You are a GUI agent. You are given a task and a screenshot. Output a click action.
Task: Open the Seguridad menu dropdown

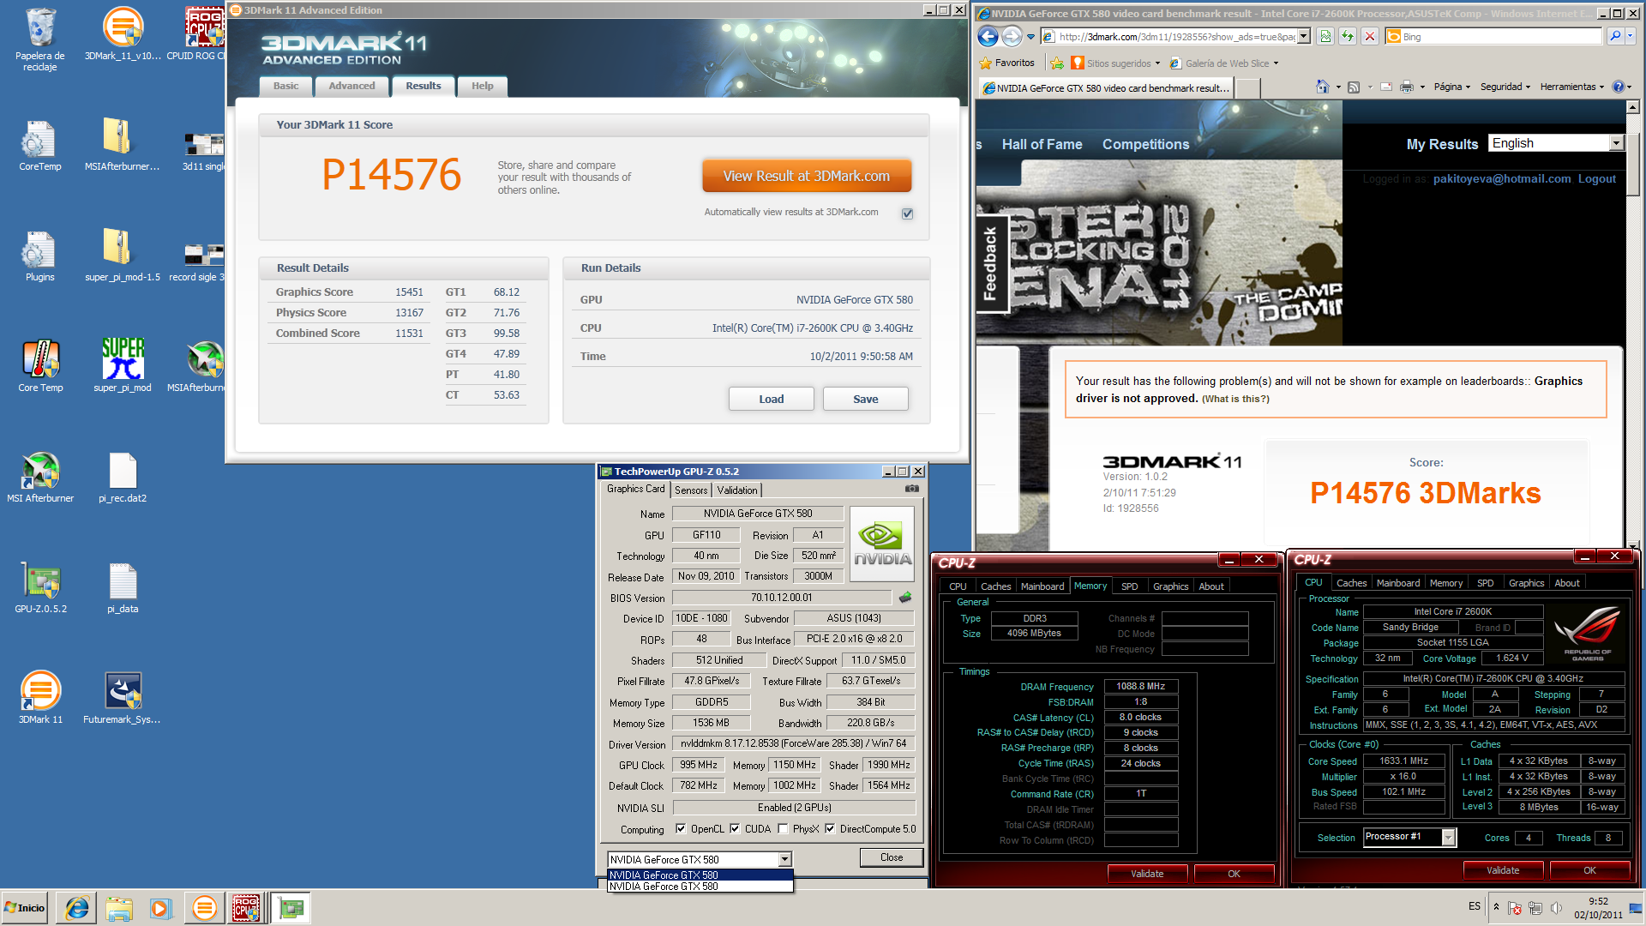coord(1505,87)
